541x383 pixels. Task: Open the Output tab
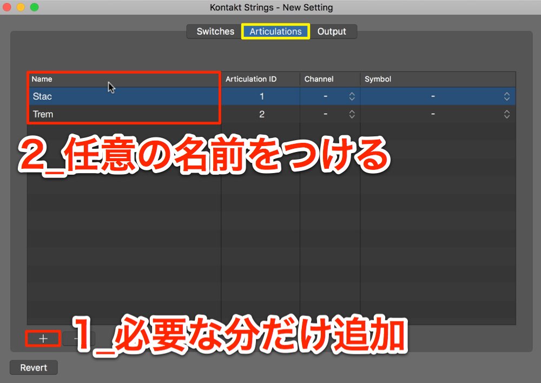tap(332, 31)
